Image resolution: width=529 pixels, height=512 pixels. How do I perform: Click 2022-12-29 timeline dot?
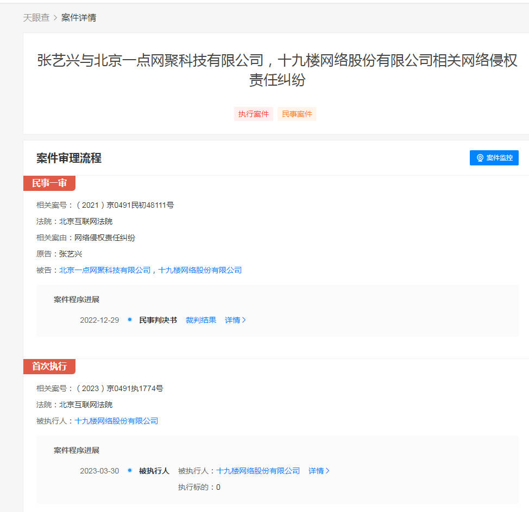[130, 319]
